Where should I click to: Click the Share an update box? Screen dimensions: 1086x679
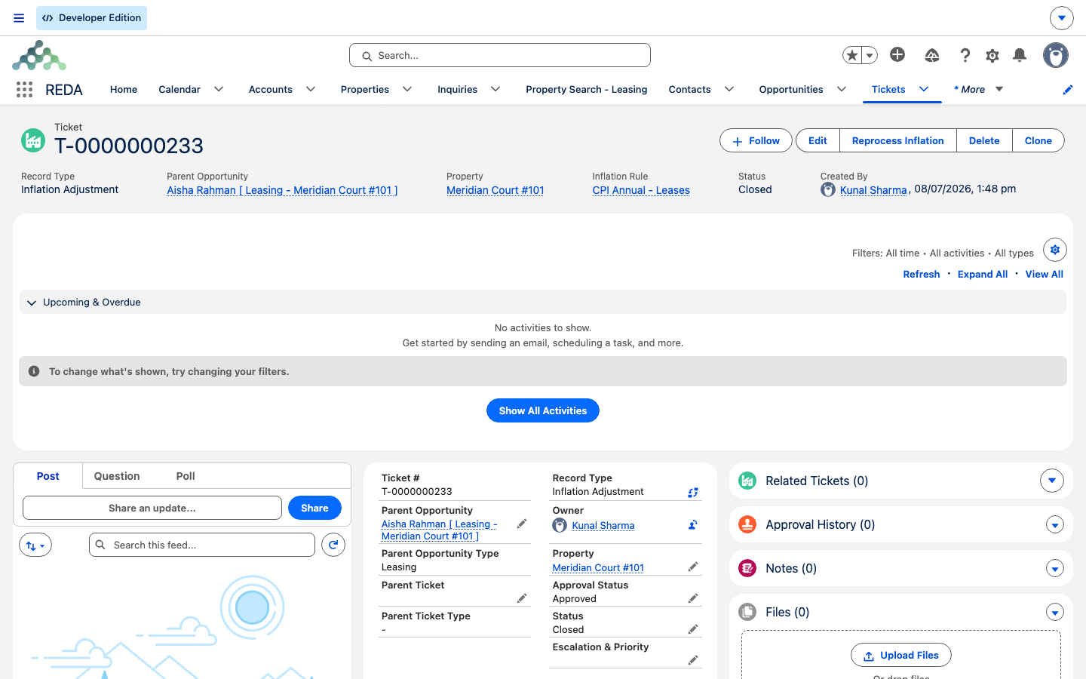(152, 508)
